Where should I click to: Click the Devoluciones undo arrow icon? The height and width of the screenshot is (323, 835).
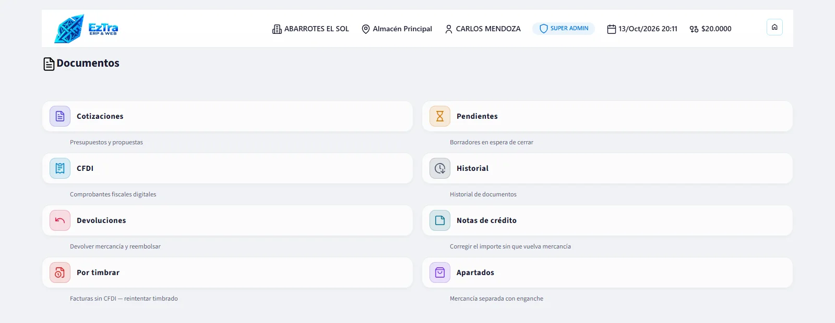[60, 220]
